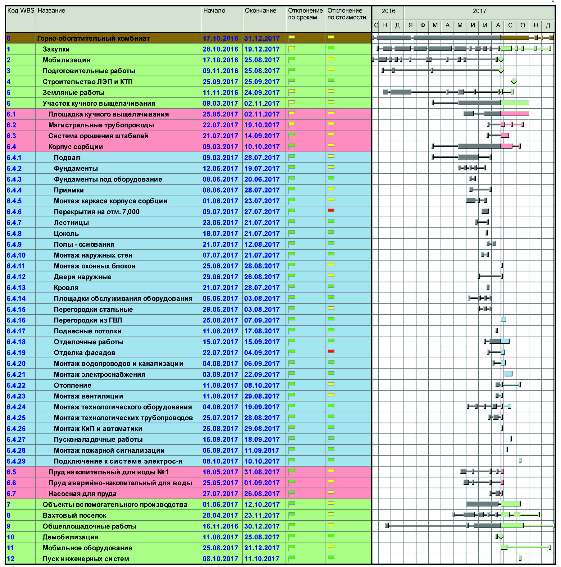Select the Вахтовый поселок task row
Screen dimensions: 561x567
74,515
